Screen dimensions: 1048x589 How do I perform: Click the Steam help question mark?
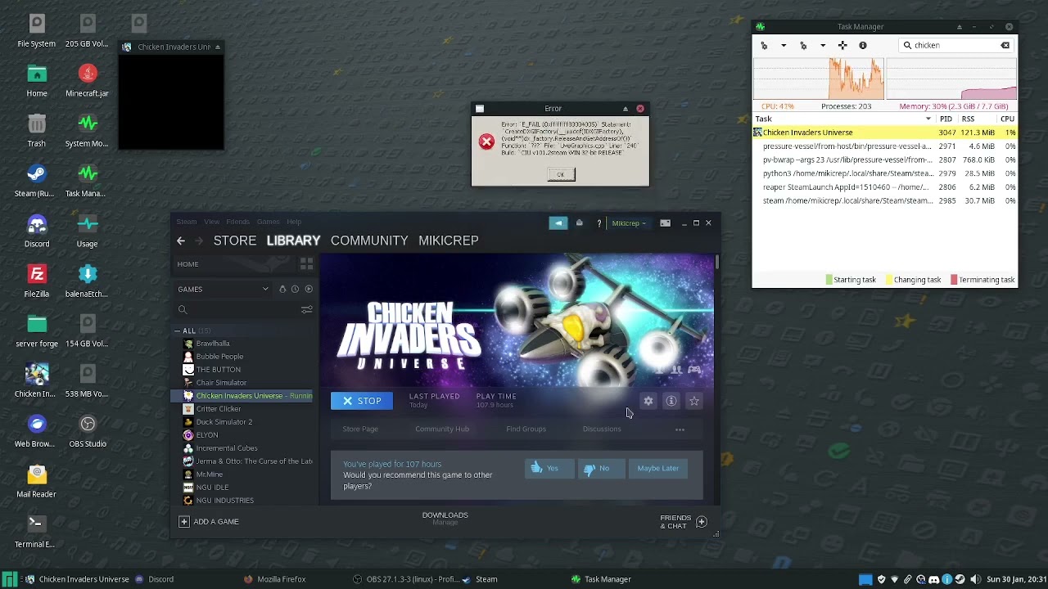coord(599,223)
